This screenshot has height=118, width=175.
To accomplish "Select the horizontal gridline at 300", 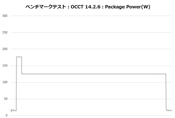I will click(90, 16).
